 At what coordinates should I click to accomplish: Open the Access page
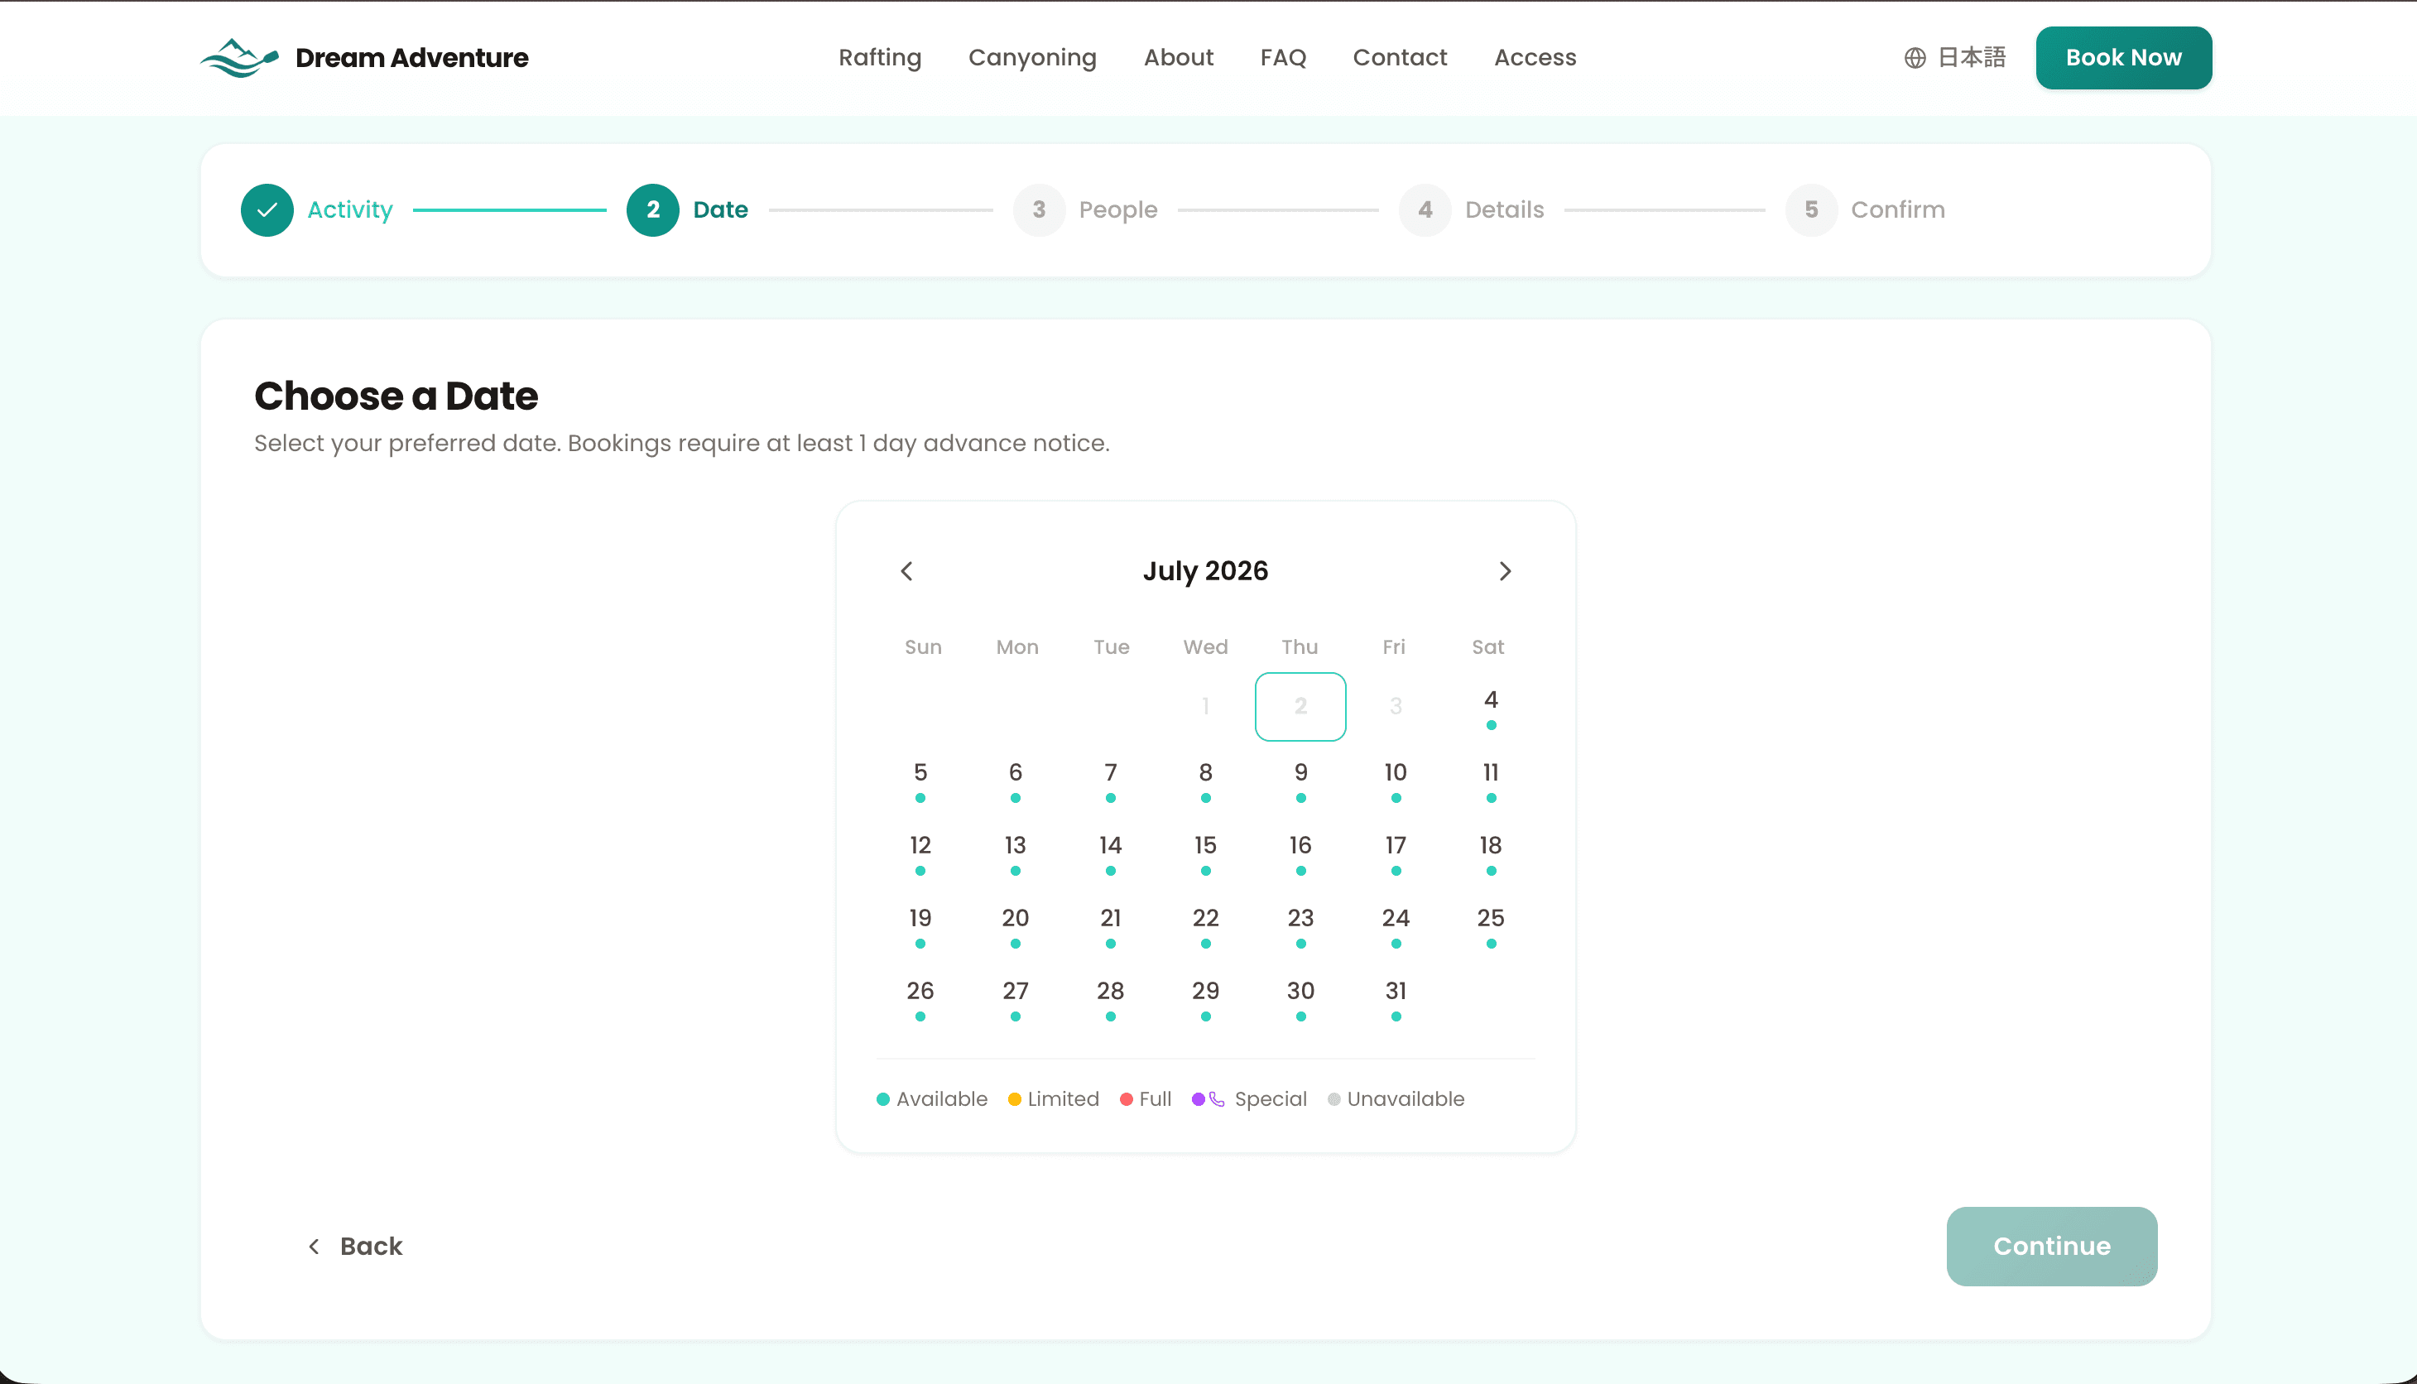(1535, 58)
